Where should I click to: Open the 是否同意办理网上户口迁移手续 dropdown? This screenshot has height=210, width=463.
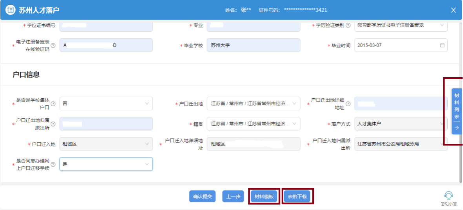coord(106,164)
